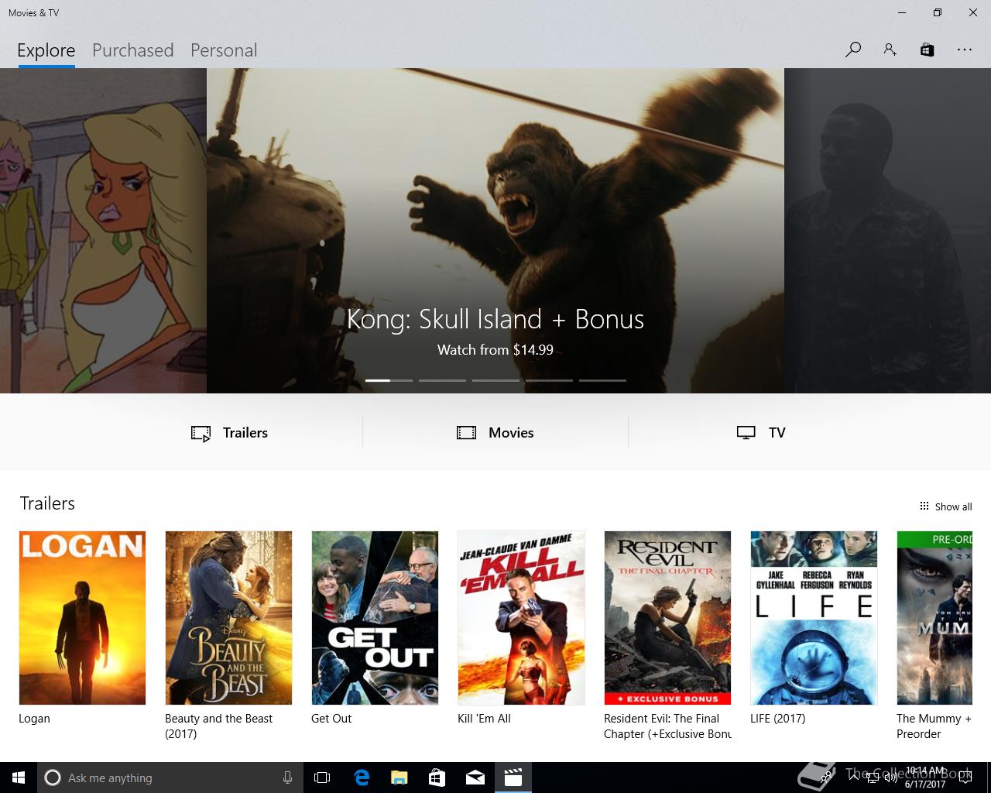Open the Beauty and the Beast poster
This screenshot has height=793, width=991.
pos(228,618)
